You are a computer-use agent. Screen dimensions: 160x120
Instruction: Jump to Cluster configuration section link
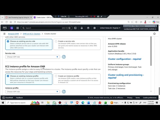[x=124, y=59]
